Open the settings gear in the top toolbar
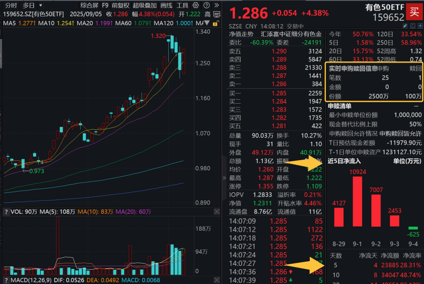The height and width of the screenshot is (284, 424). (x=196, y=5)
